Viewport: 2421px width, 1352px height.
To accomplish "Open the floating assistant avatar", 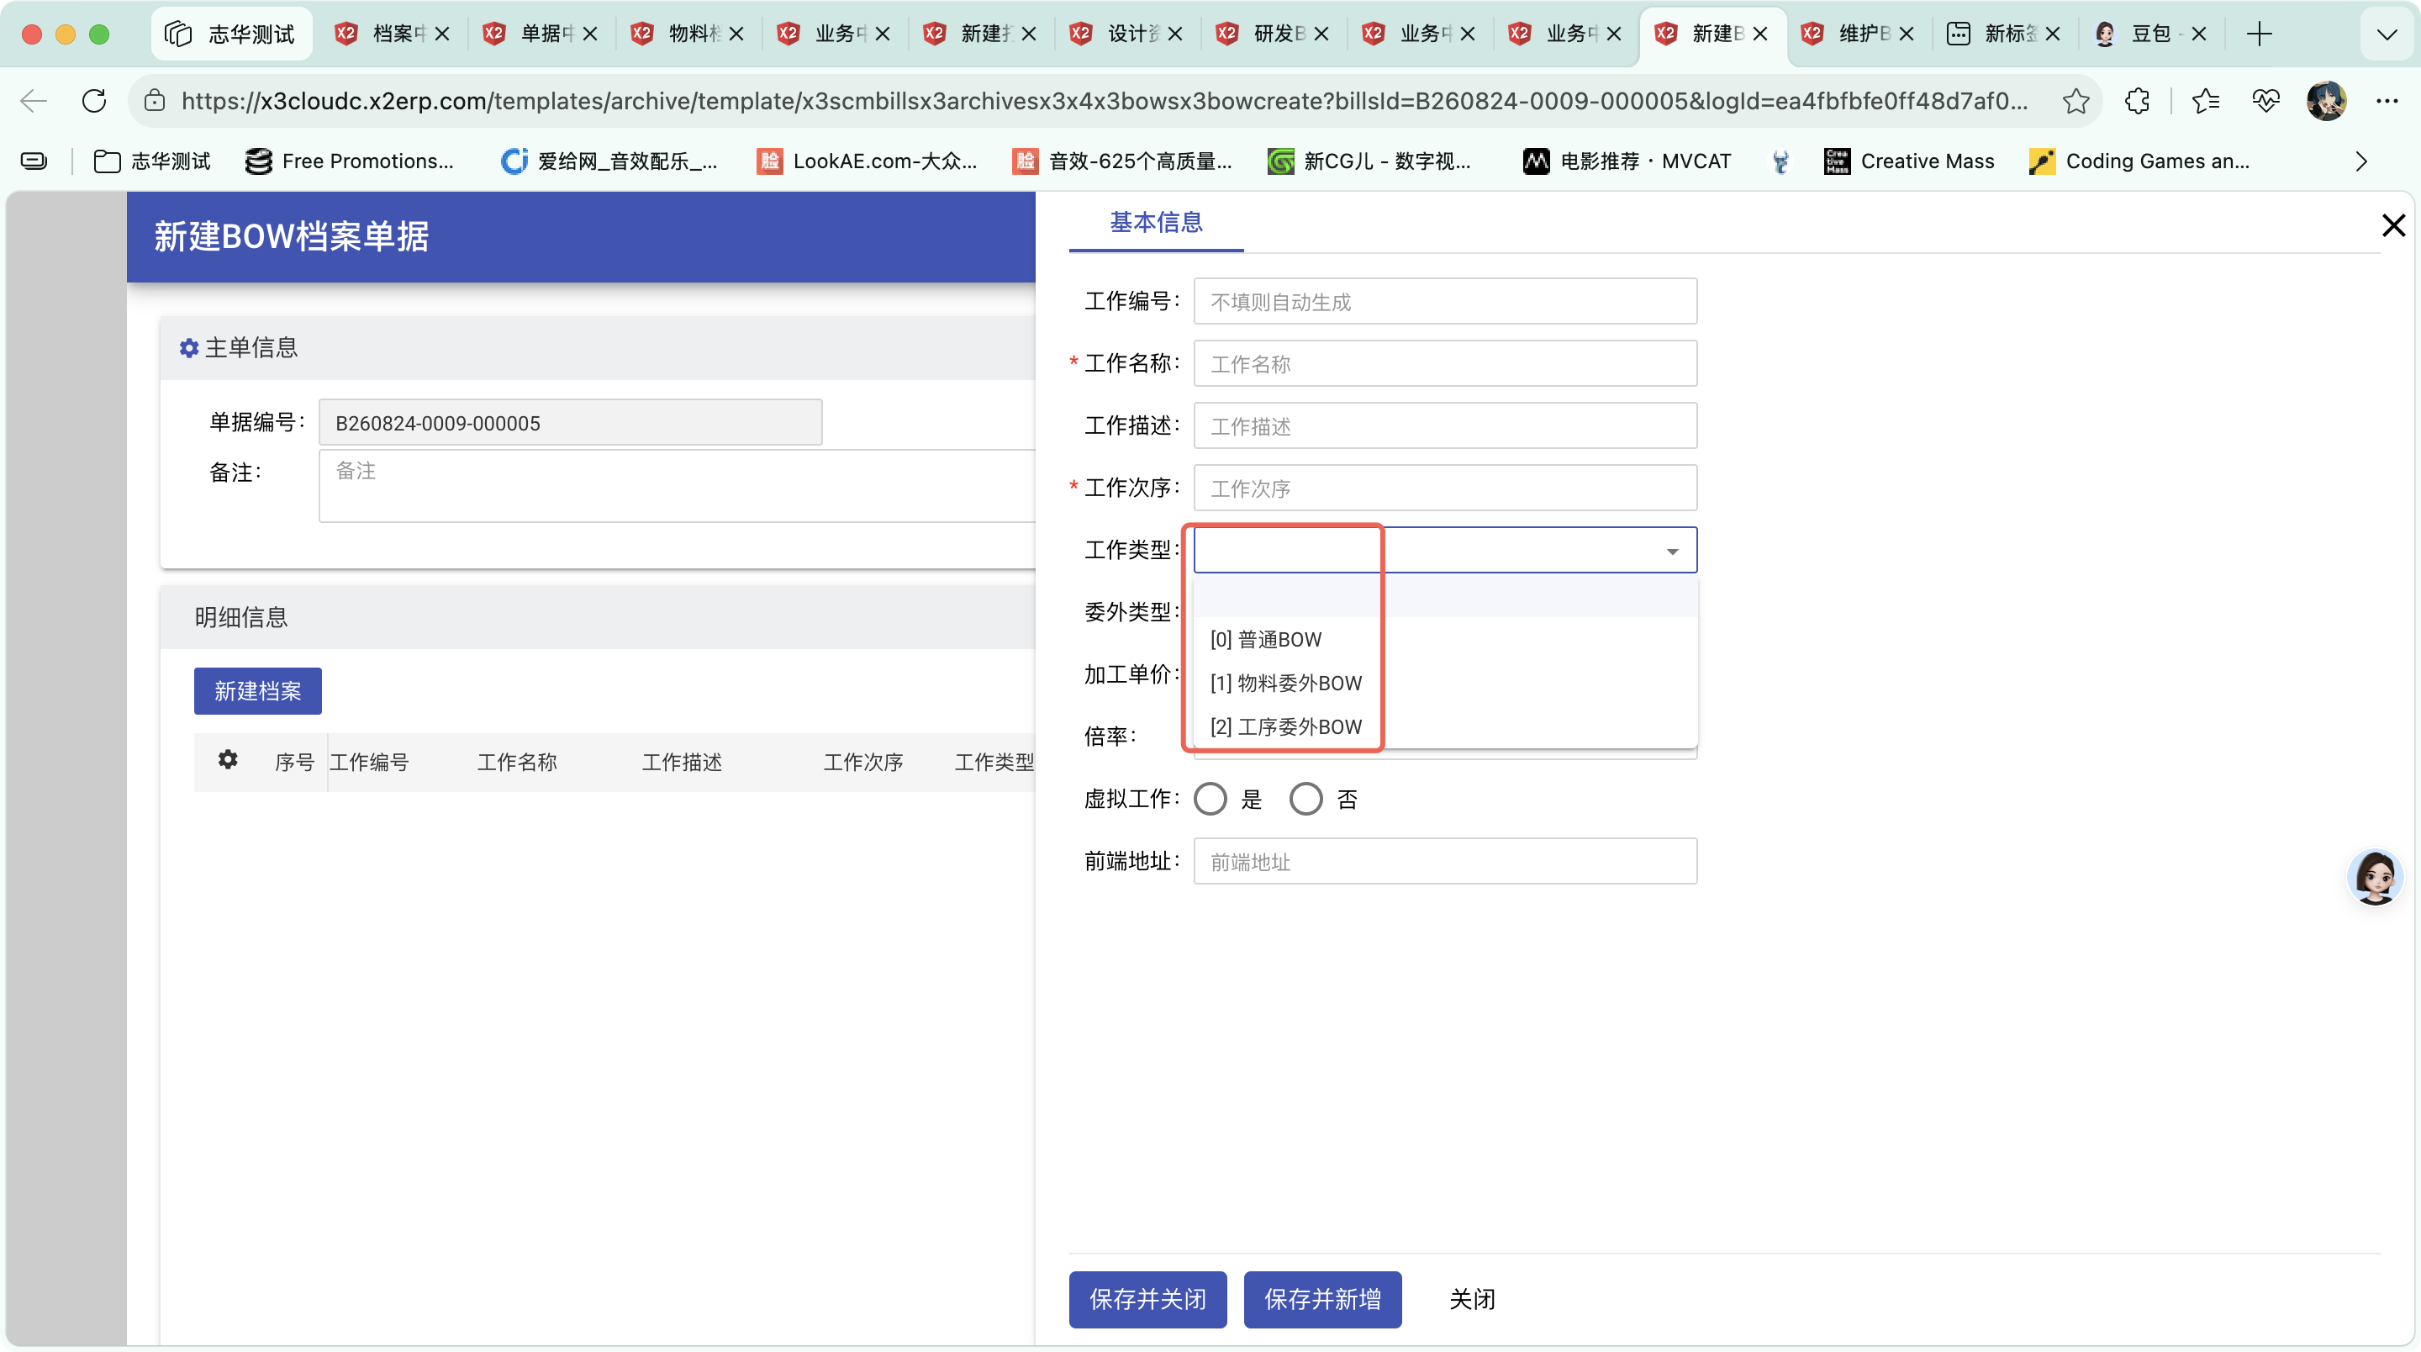I will click(2375, 876).
